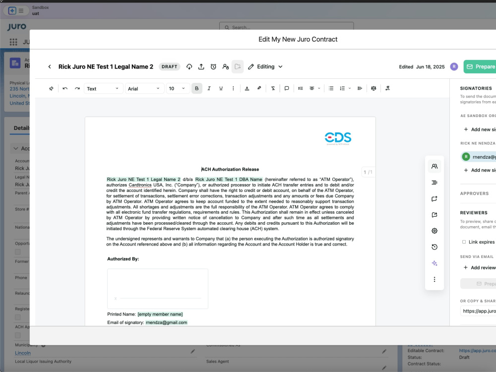Viewport: 496px width, 372px height.
Task: Open the user access lock icon
Action: 226,67
